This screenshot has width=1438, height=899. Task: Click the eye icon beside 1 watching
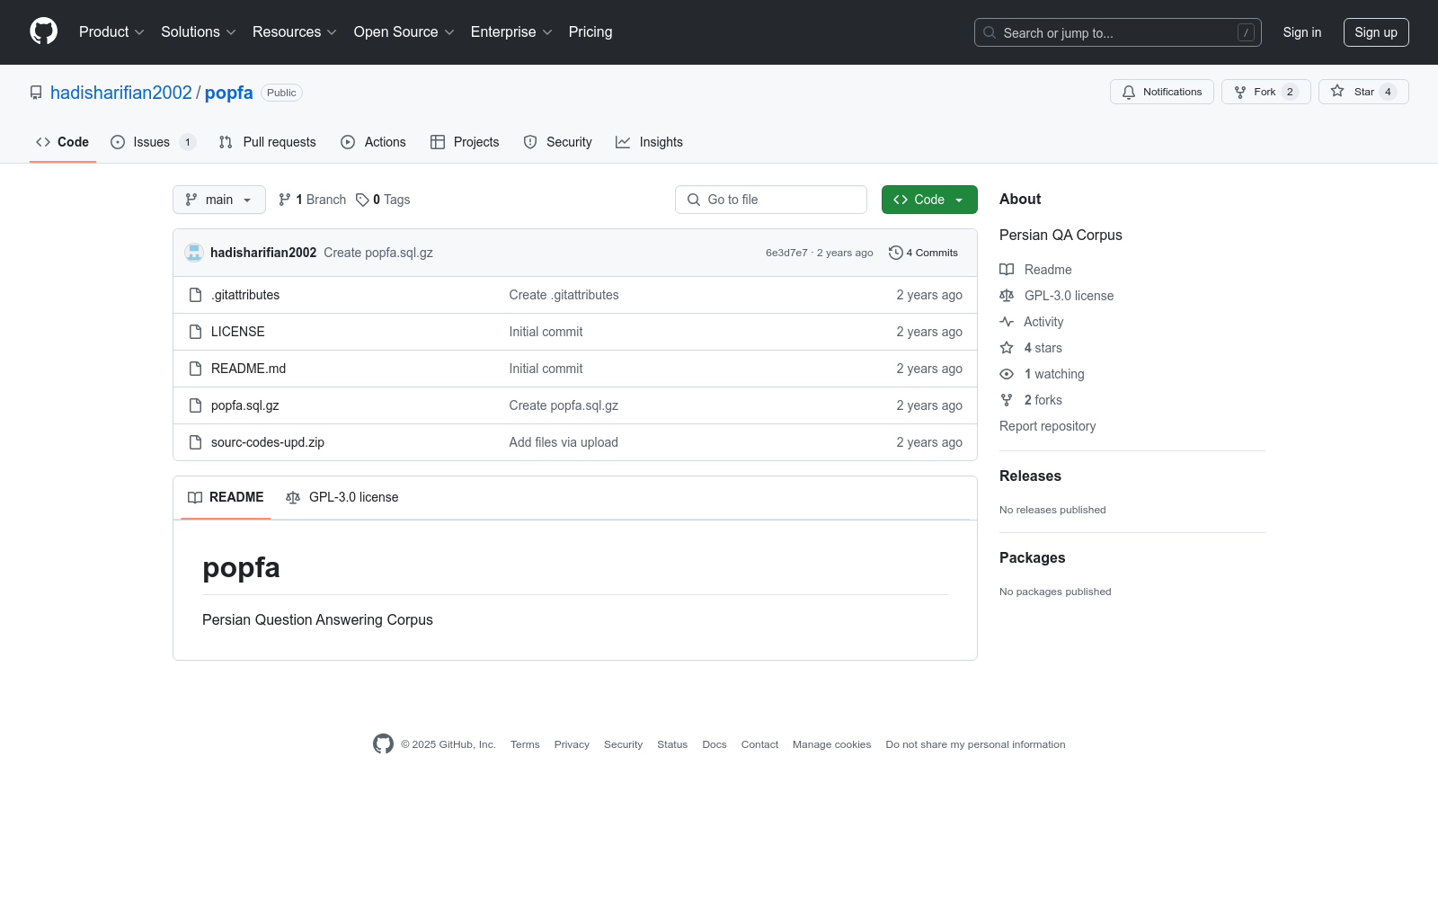click(1007, 374)
